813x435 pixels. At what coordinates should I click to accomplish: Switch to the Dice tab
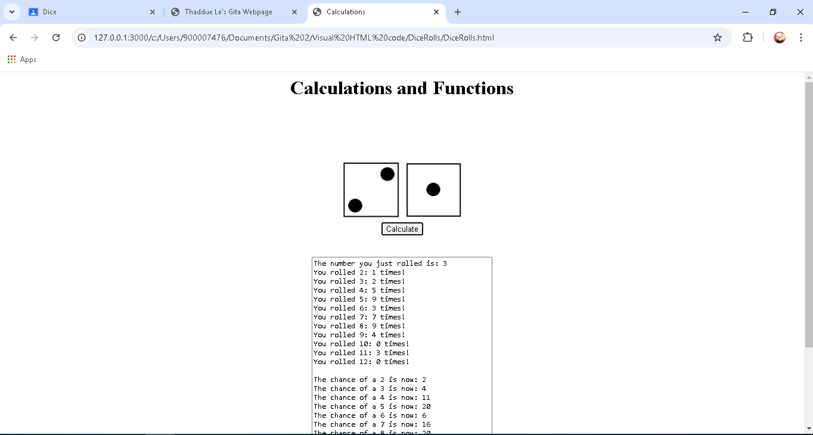[x=89, y=12]
